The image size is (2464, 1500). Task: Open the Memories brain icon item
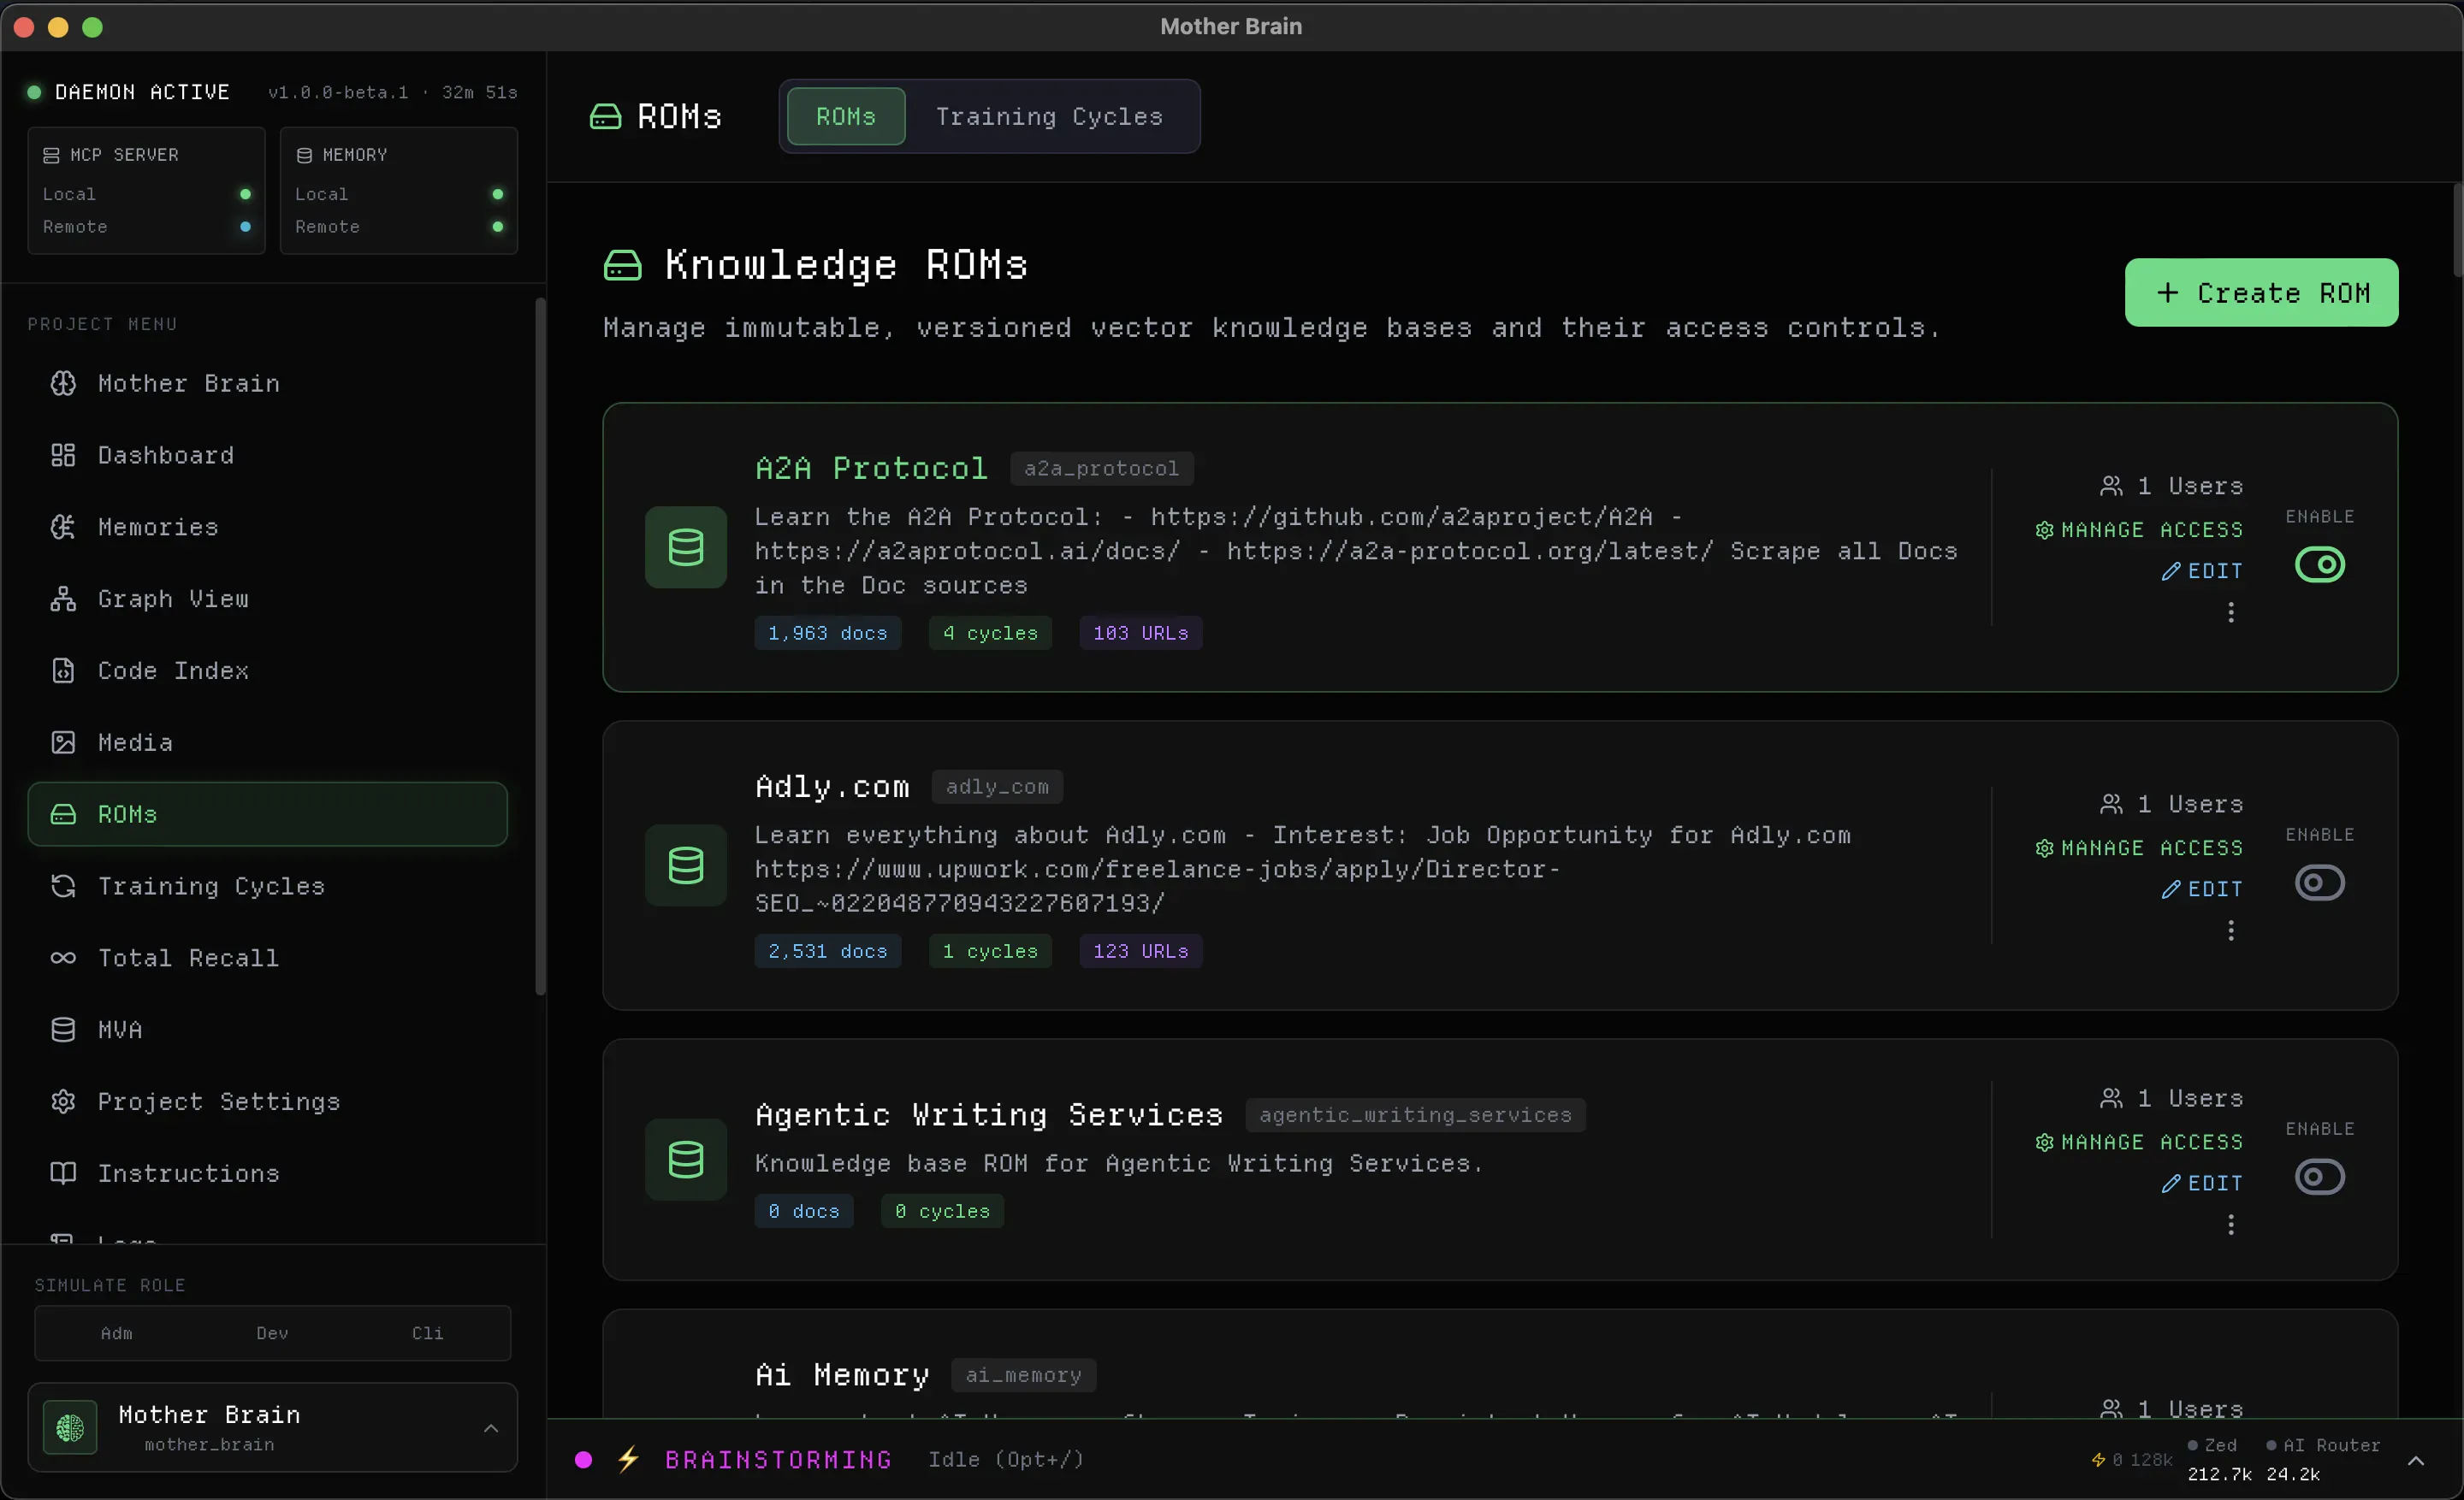click(267, 527)
